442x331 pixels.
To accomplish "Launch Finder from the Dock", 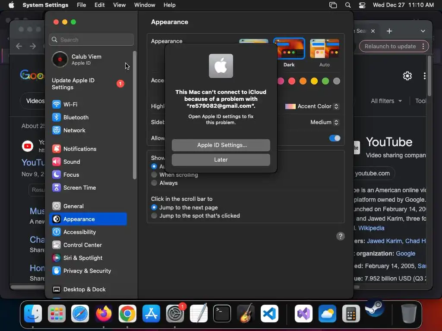I will tap(33, 314).
